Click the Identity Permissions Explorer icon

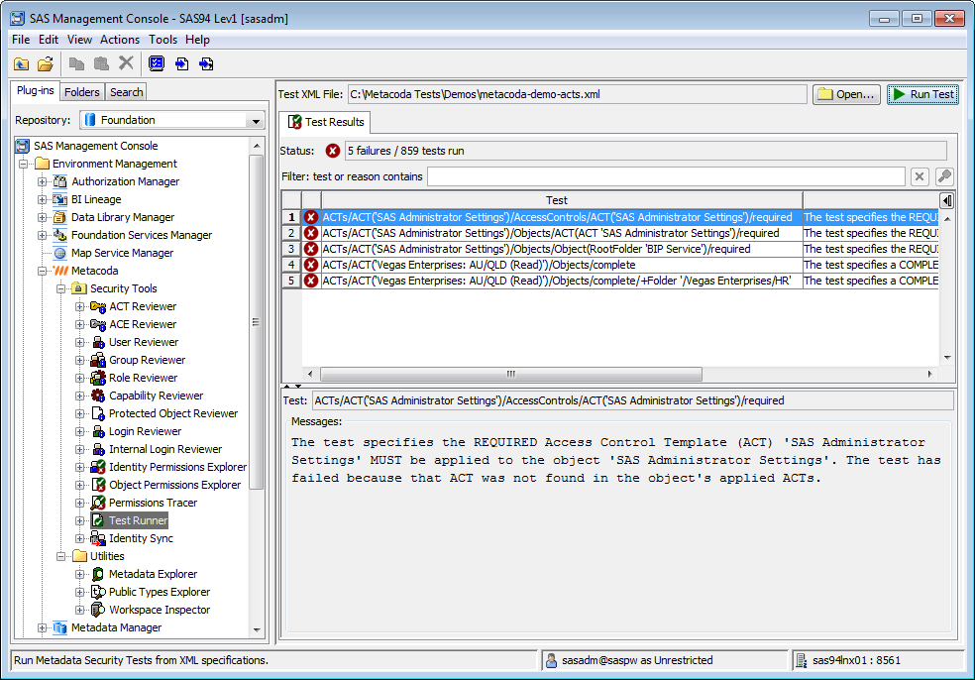point(98,467)
